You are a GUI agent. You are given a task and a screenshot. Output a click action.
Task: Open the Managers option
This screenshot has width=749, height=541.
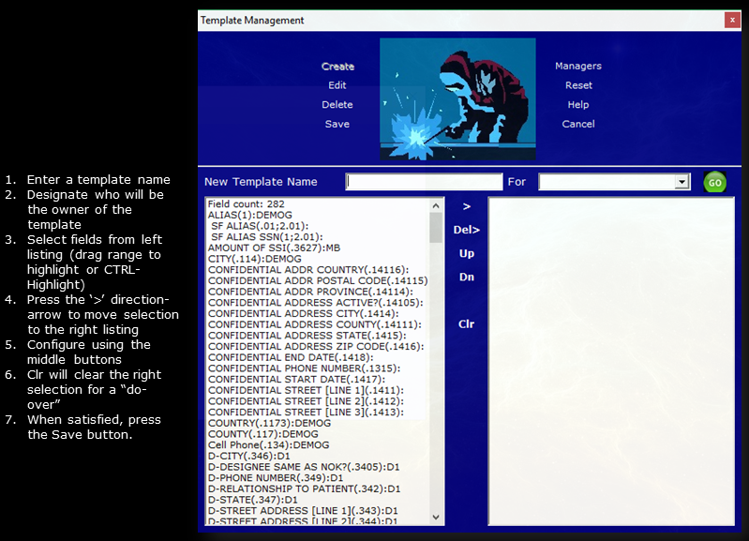click(578, 67)
